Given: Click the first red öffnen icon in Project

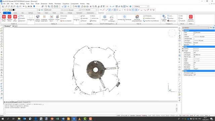Looking at the screenshot, I should click(4, 17).
